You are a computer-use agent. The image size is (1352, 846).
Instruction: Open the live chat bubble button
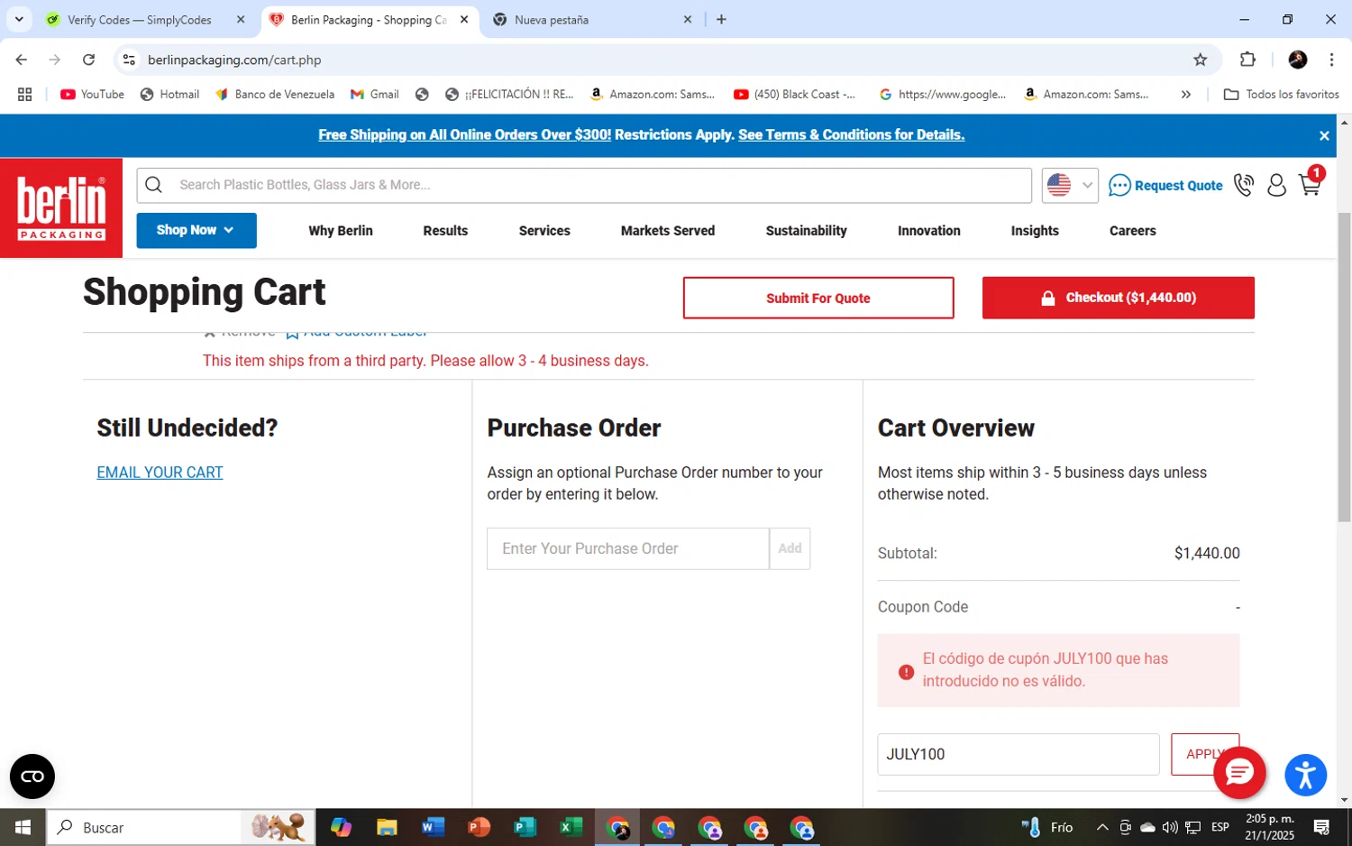pos(1239,773)
